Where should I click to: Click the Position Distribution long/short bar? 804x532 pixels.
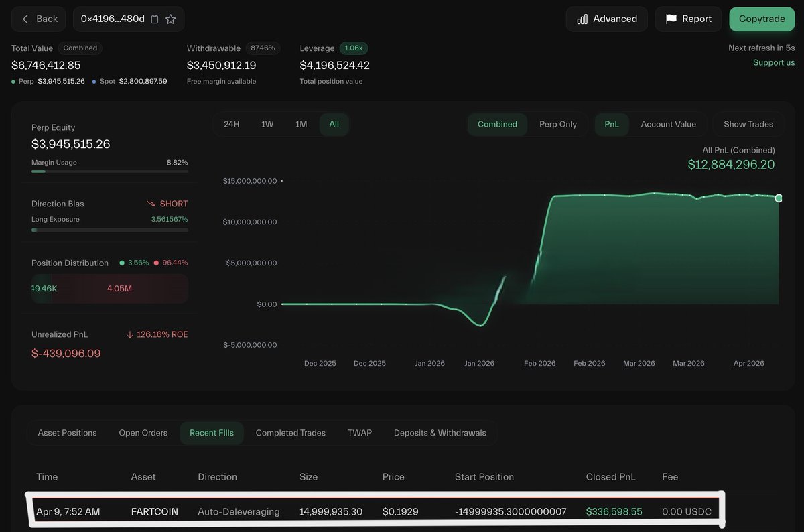110,289
